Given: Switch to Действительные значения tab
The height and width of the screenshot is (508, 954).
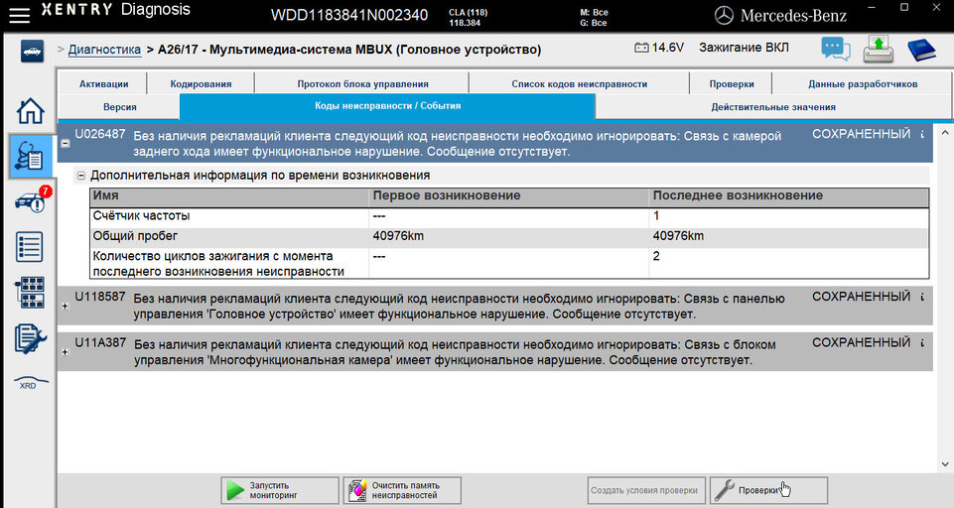Looking at the screenshot, I should 773,107.
